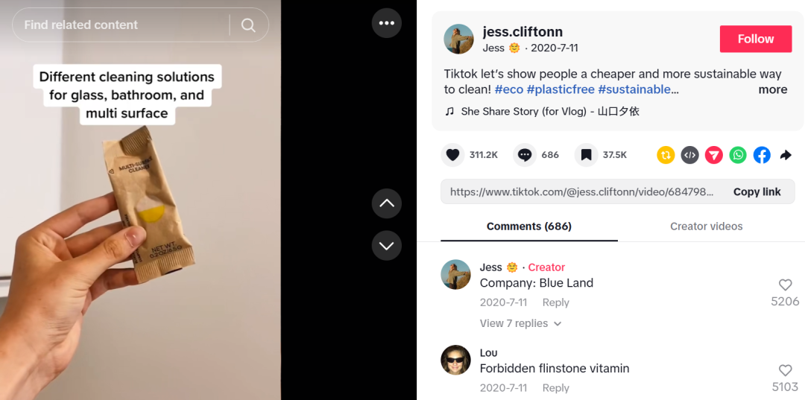
Task: Like the video with the heart icon
Action: [452, 155]
